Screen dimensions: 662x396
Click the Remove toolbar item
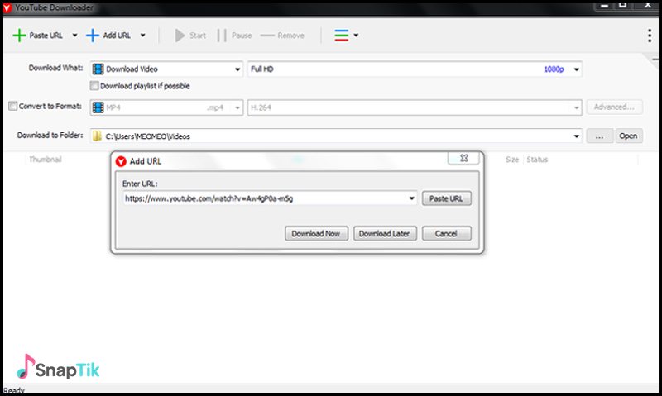[282, 36]
